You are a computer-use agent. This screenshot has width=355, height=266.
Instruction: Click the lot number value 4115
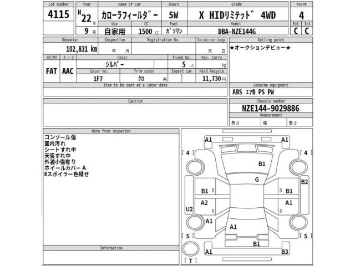click(x=58, y=14)
